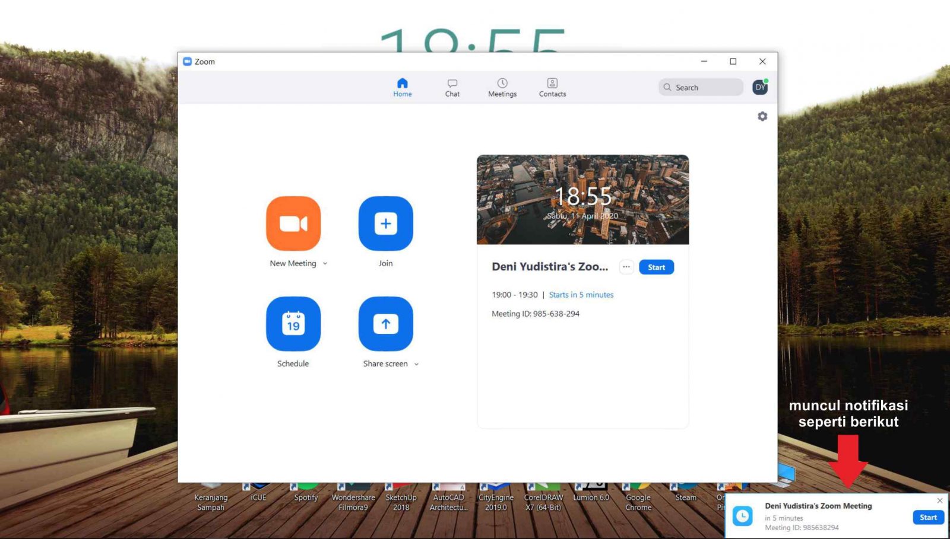Open the Schedule calendar icon

293,324
